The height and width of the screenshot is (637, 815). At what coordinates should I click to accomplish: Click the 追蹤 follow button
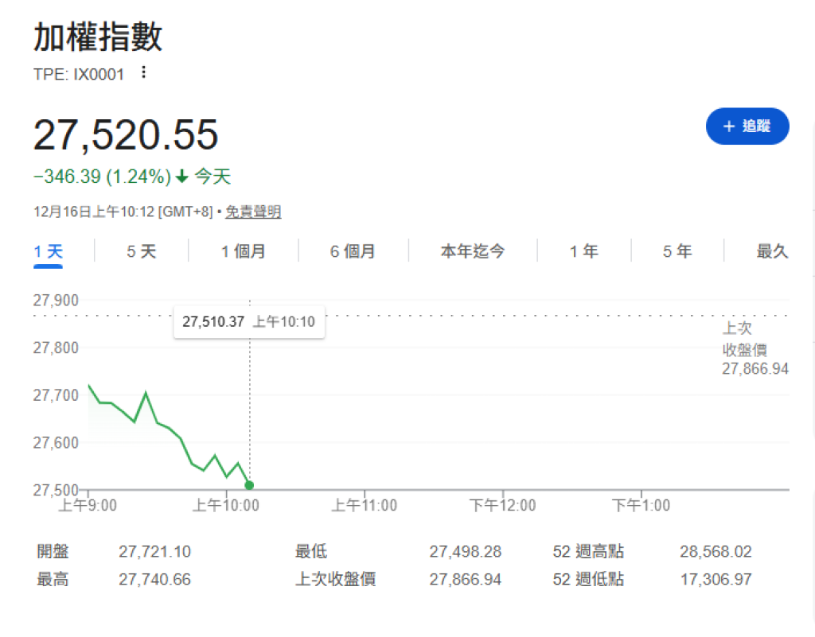click(747, 126)
